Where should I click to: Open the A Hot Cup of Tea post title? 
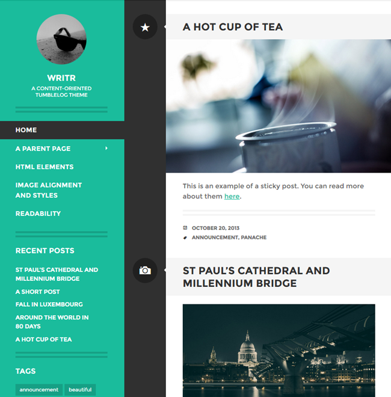click(x=233, y=27)
